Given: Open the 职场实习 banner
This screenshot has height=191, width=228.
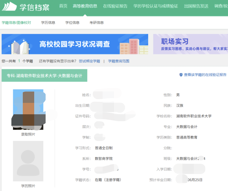Looking at the screenshot, I should click(x=191, y=44).
